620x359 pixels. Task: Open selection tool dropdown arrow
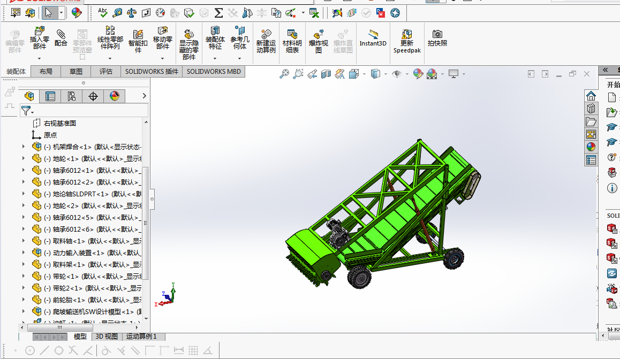pos(61,13)
